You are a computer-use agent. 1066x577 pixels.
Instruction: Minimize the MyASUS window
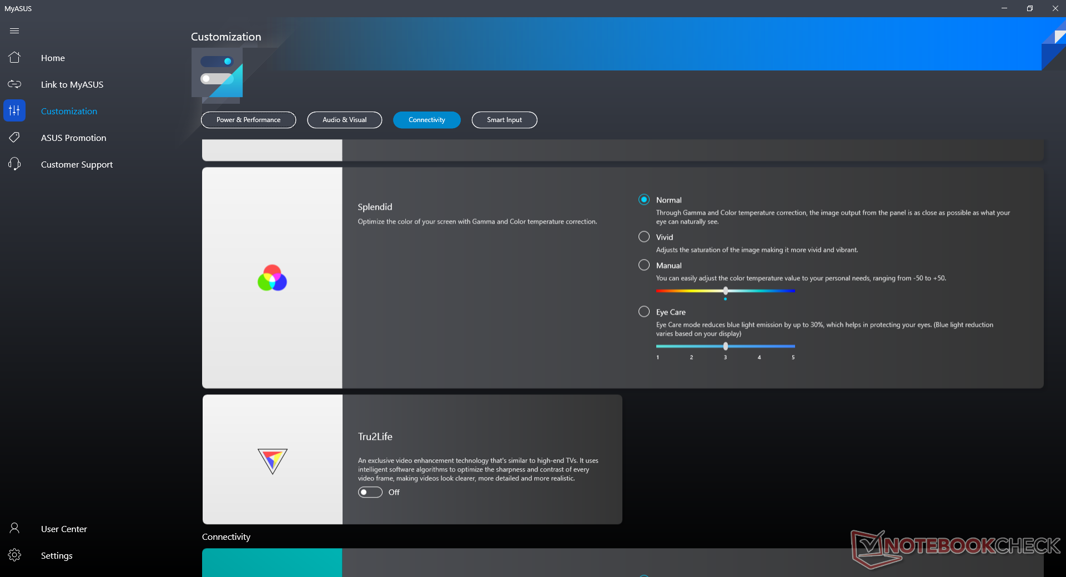(1004, 8)
